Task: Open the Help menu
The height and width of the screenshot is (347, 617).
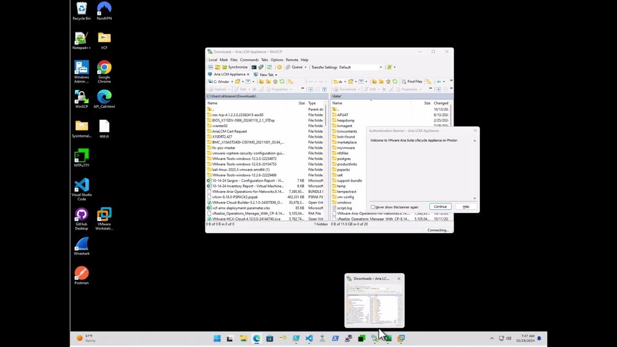Action: click(x=305, y=60)
